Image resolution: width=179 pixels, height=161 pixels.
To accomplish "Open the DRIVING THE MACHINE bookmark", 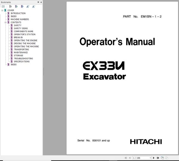I will [25, 43].
